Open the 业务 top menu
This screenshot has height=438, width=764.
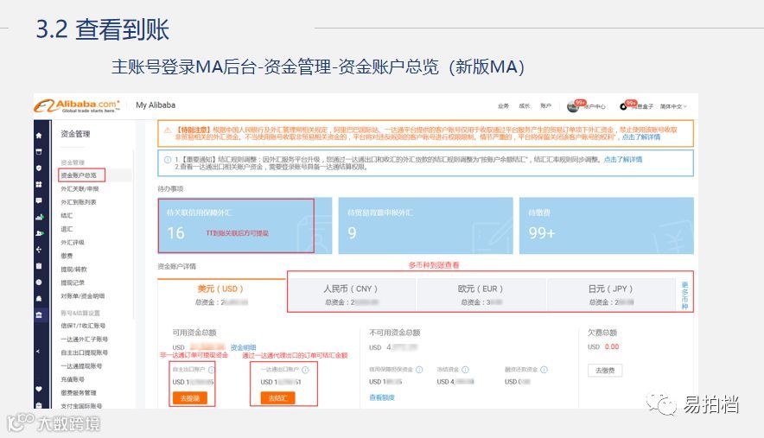[503, 105]
